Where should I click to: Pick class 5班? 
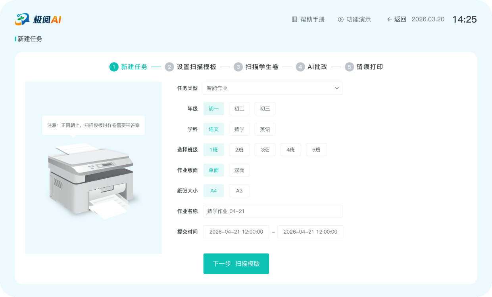click(316, 150)
